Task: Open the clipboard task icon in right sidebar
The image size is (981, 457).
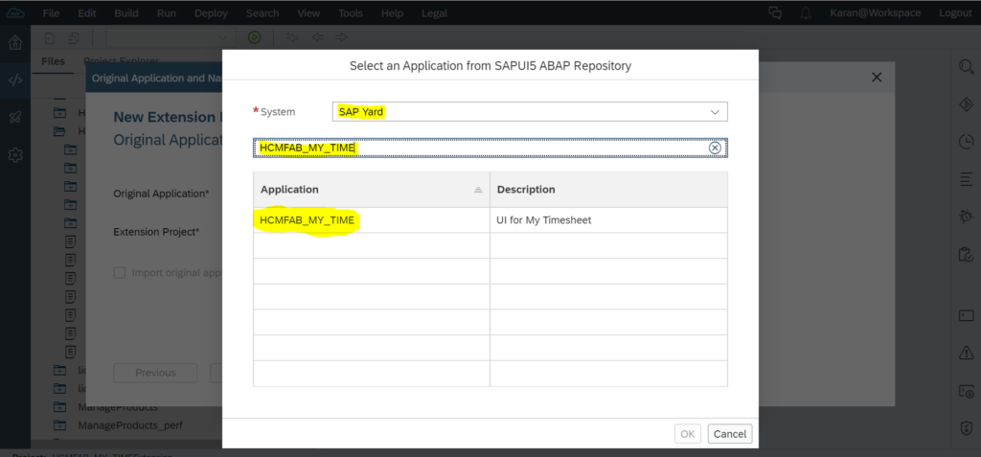Action: pyautogui.click(x=966, y=254)
